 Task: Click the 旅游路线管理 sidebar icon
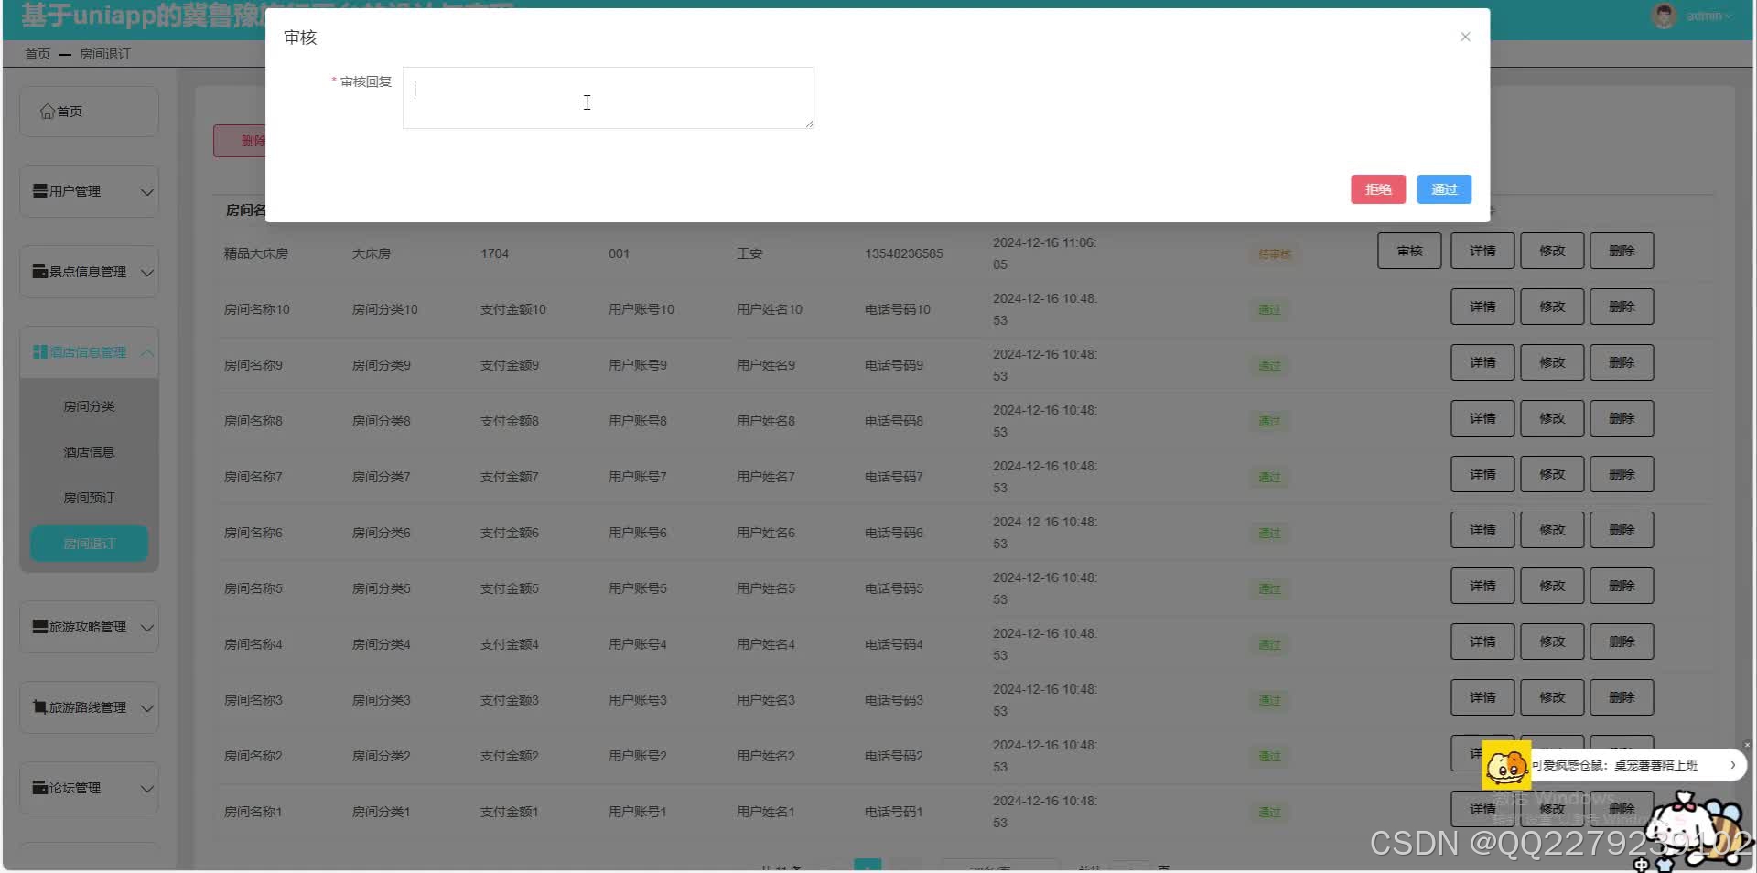(38, 706)
